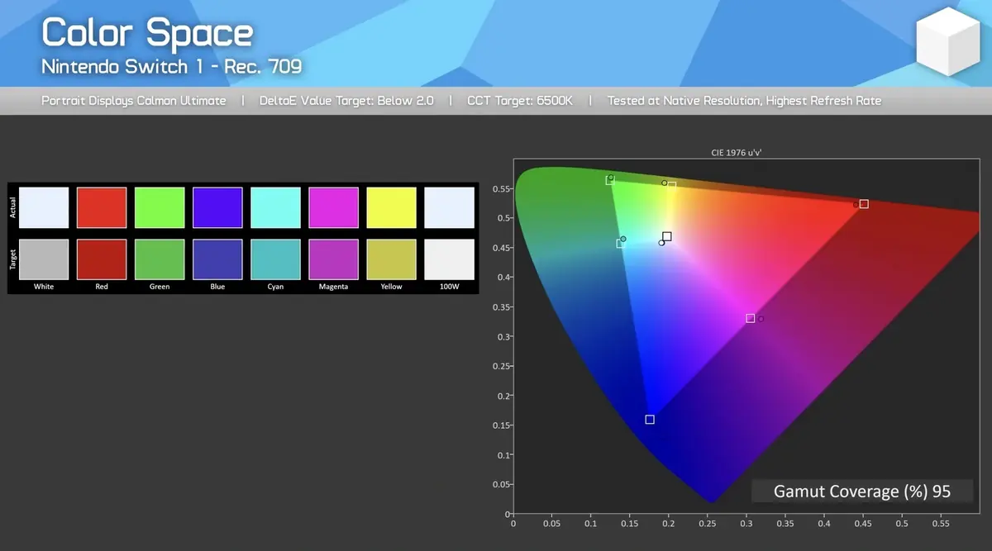The height and width of the screenshot is (551, 992).
Task: Click the Portrait Displays Calman Ultimate text
Action: click(x=133, y=101)
